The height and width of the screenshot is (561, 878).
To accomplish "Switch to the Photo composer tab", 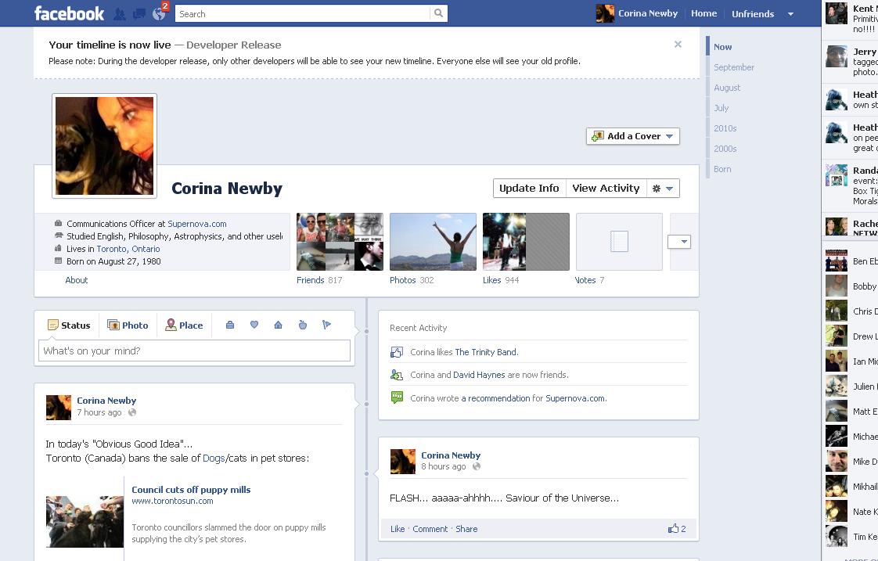I will (128, 325).
